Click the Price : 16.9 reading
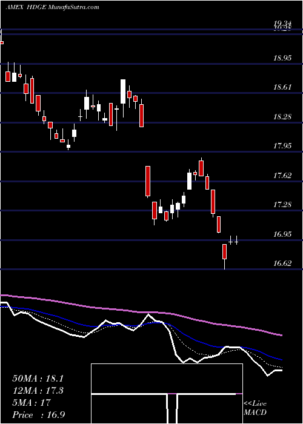303x424 pixels. 38,415
